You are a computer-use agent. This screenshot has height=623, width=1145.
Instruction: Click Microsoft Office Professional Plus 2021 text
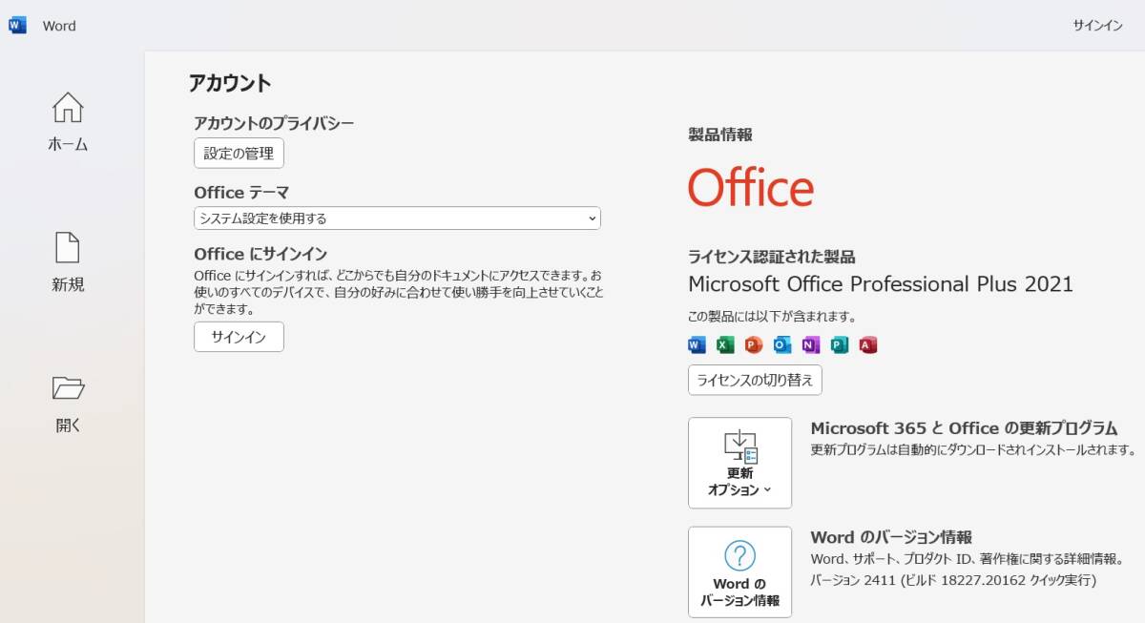pyautogui.click(x=881, y=284)
